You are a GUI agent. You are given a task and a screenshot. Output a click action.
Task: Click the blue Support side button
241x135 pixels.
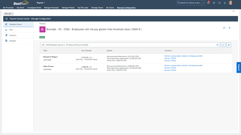pos(239,67)
